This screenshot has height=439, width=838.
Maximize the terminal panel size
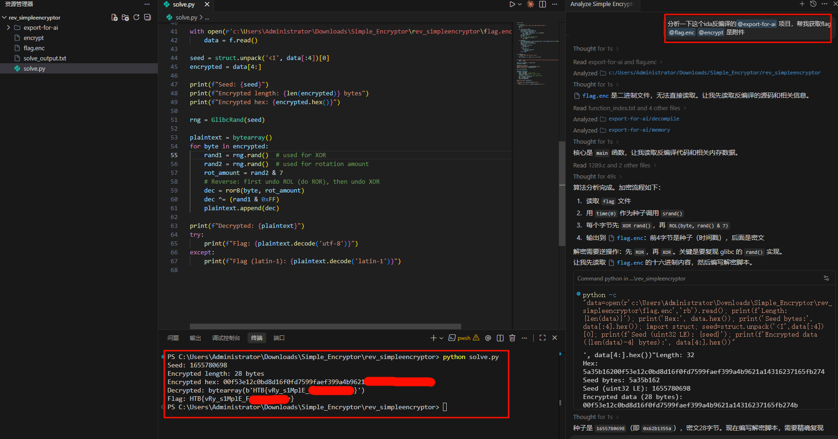click(x=543, y=338)
